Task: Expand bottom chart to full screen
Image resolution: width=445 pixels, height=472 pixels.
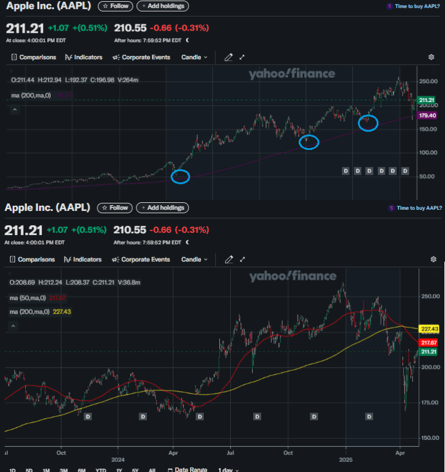Action: tap(242, 259)
